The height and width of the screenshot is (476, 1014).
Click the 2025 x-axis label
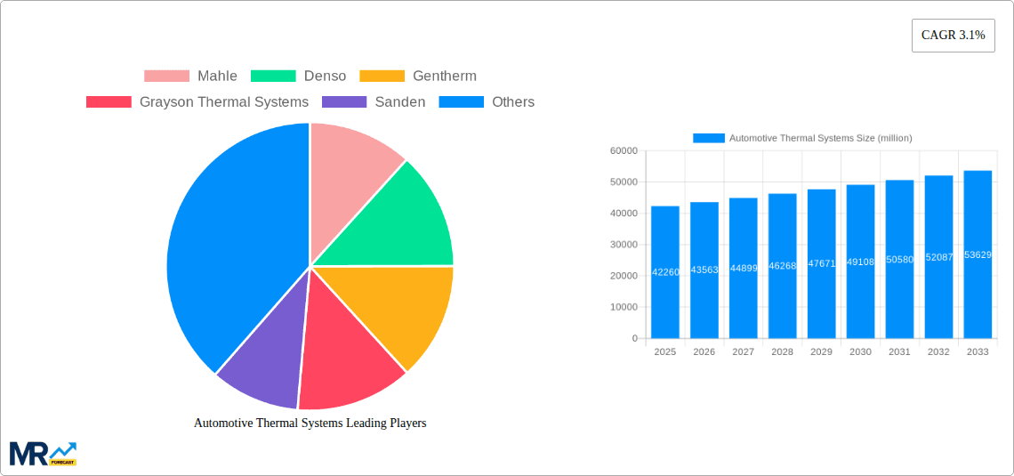665,351
